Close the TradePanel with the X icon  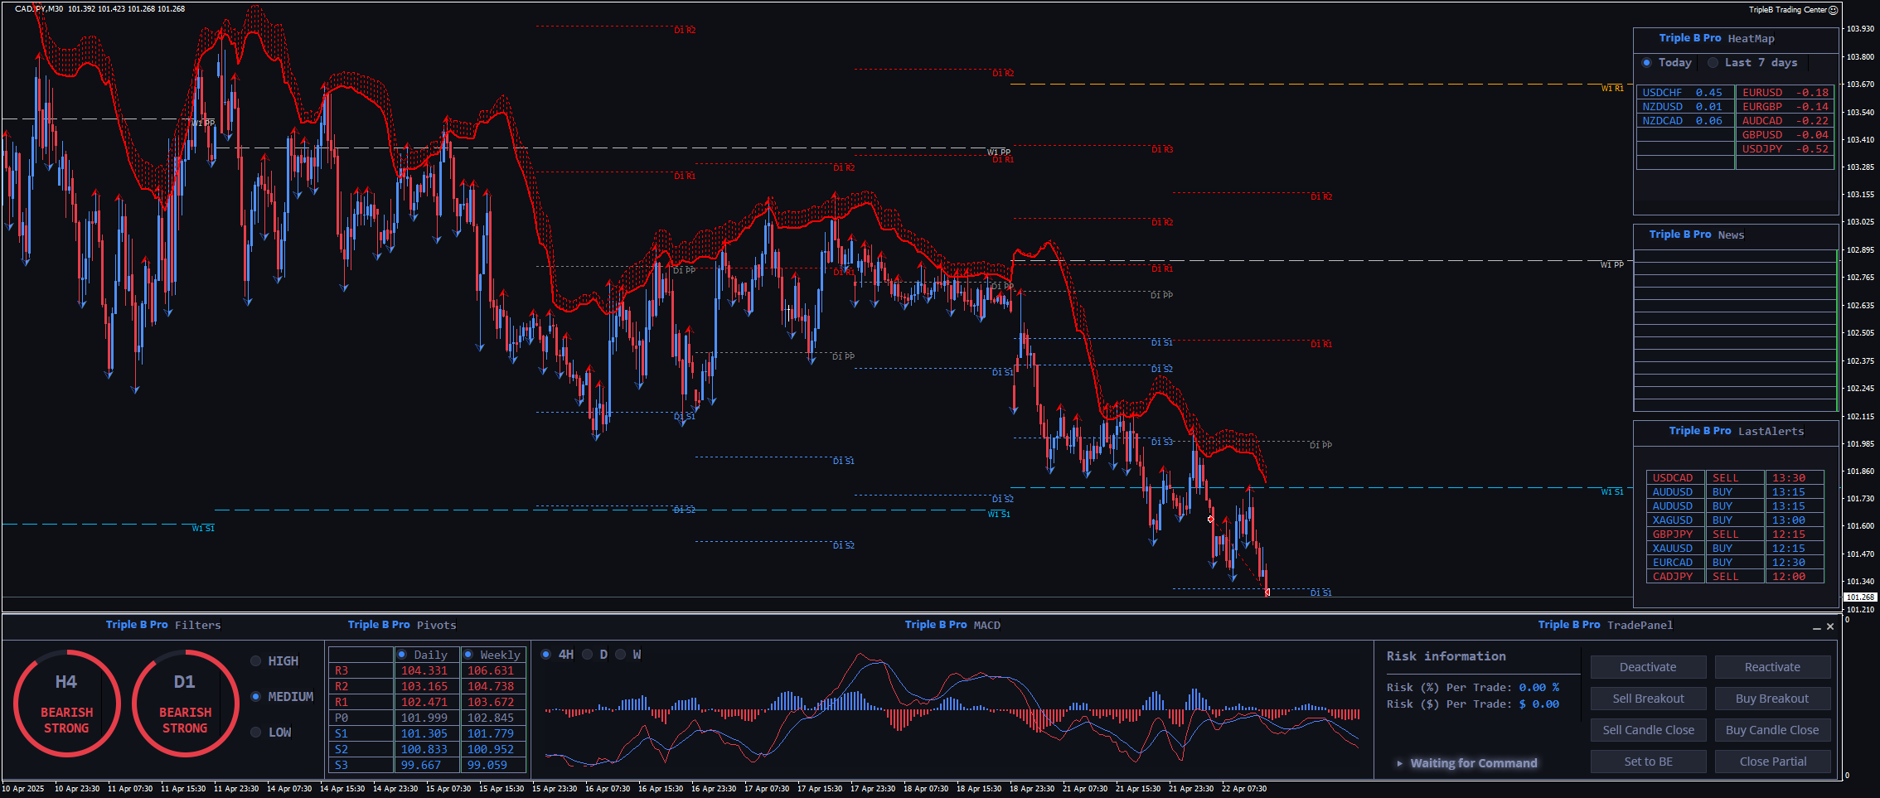tap(1830, 626)
